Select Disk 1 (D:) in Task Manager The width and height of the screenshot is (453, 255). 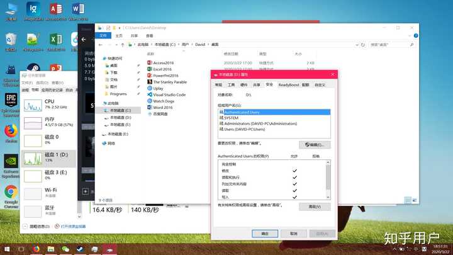pos(48,159)
